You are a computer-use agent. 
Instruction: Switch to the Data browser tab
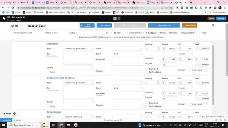pyautogui.click(x=109, y=2)
